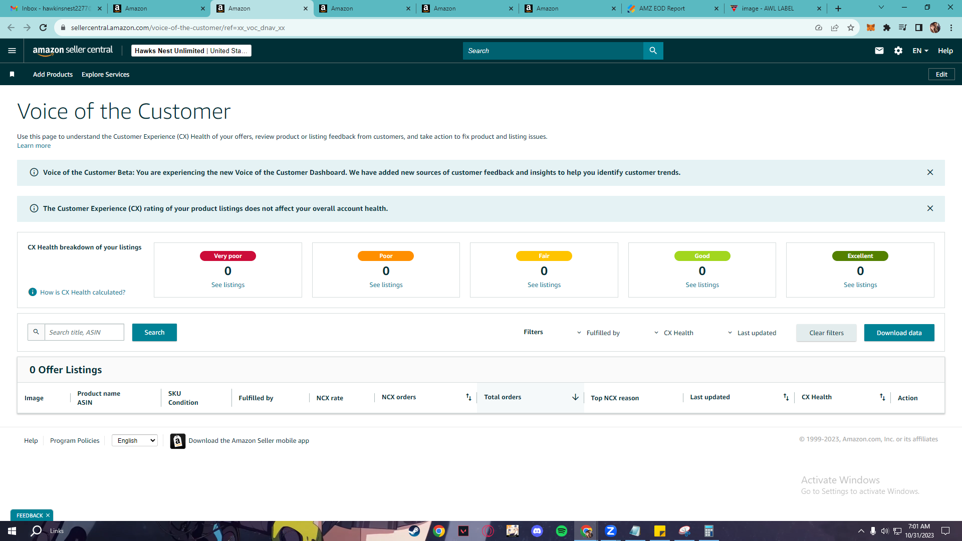Click info icon beside CX Health calculated
This screenshot has height=541, width=962.
tap(33, 292)
